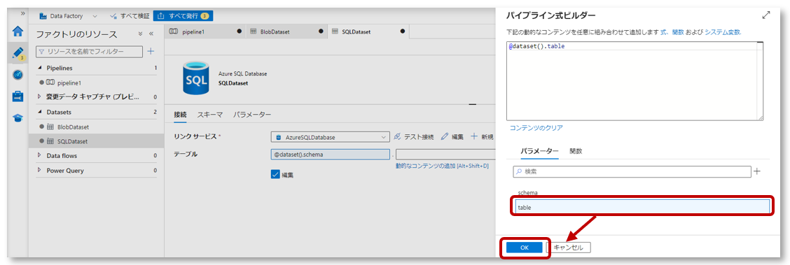Click the OK button
790x265 pixels.
pyautogui.click(x=524, y=248)
